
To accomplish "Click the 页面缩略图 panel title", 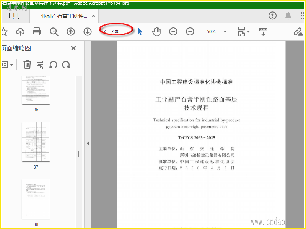I will [x=16, y=48].
